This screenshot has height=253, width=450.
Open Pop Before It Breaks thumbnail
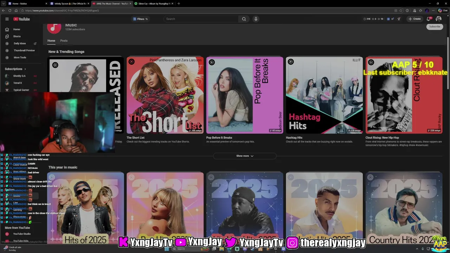point(245,95)
